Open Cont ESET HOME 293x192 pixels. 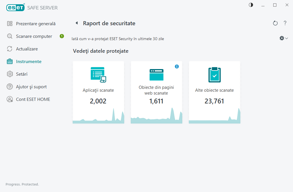pyautogui.click(x=33, y=99)
